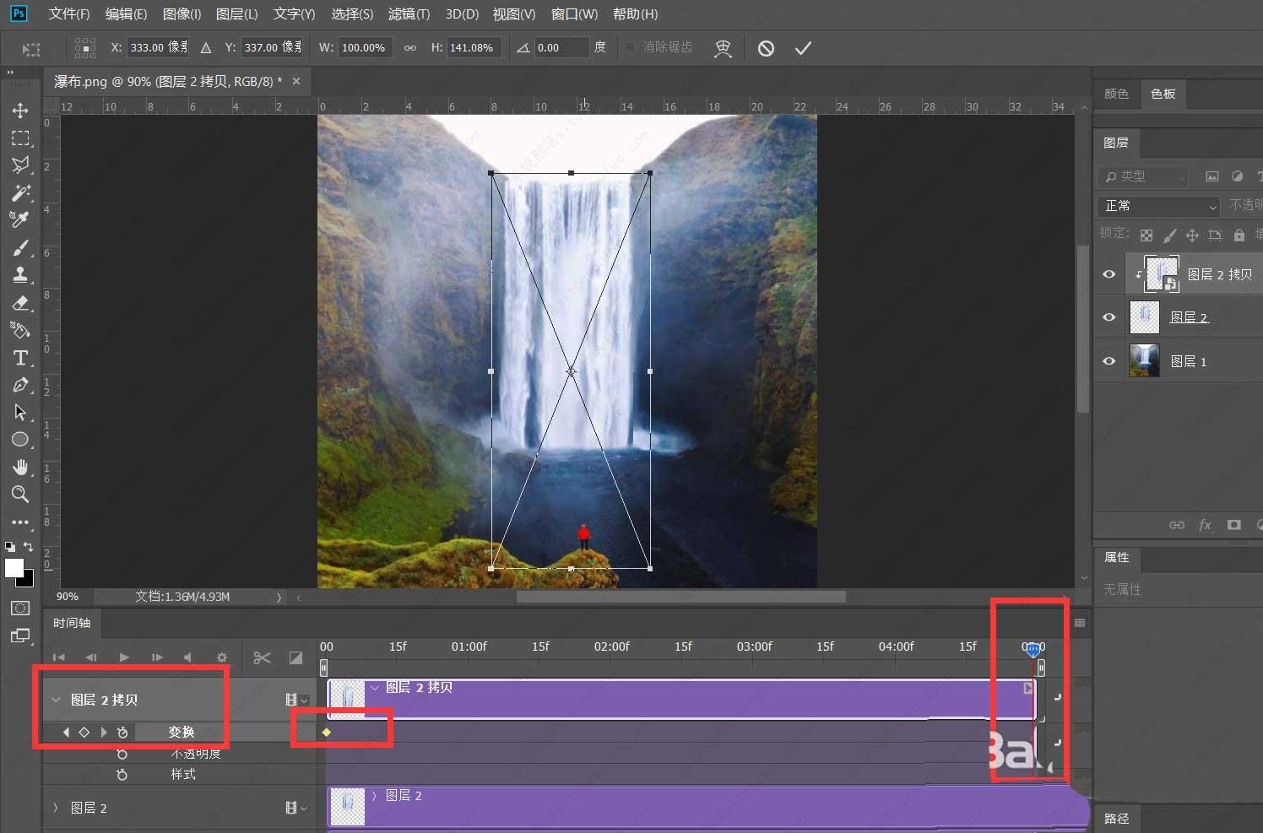
Task: Hide the 图层 1 layer
Action: click(1109, 361)
